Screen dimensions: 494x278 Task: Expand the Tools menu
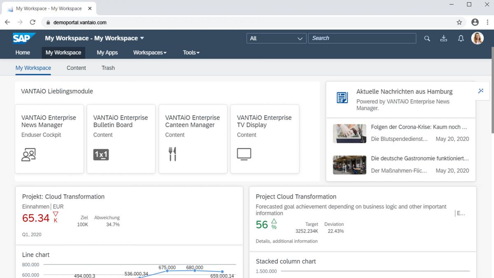coord(191,52)
